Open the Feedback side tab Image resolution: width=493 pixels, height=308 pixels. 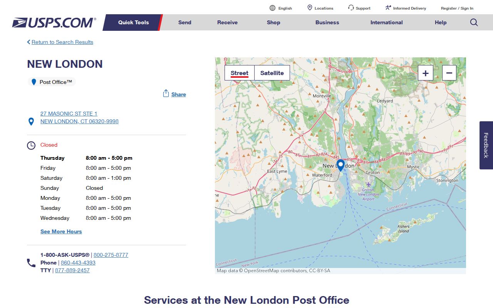tap(486, 145)
